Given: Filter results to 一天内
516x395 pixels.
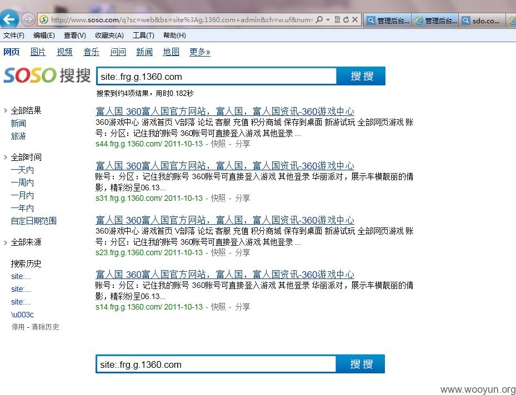Looking at the screenshot, I should click(22, 170).
